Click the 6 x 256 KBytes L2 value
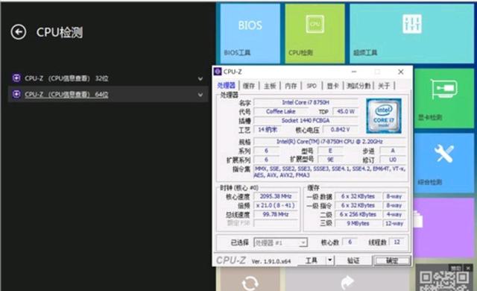 (358, 215)
